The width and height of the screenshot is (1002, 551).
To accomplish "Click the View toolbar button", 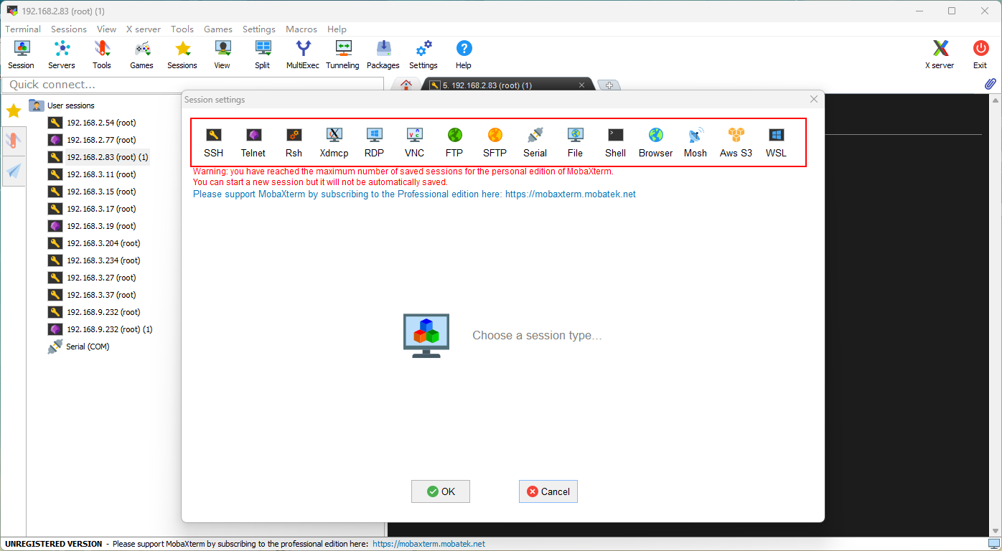I will point(223,55).
